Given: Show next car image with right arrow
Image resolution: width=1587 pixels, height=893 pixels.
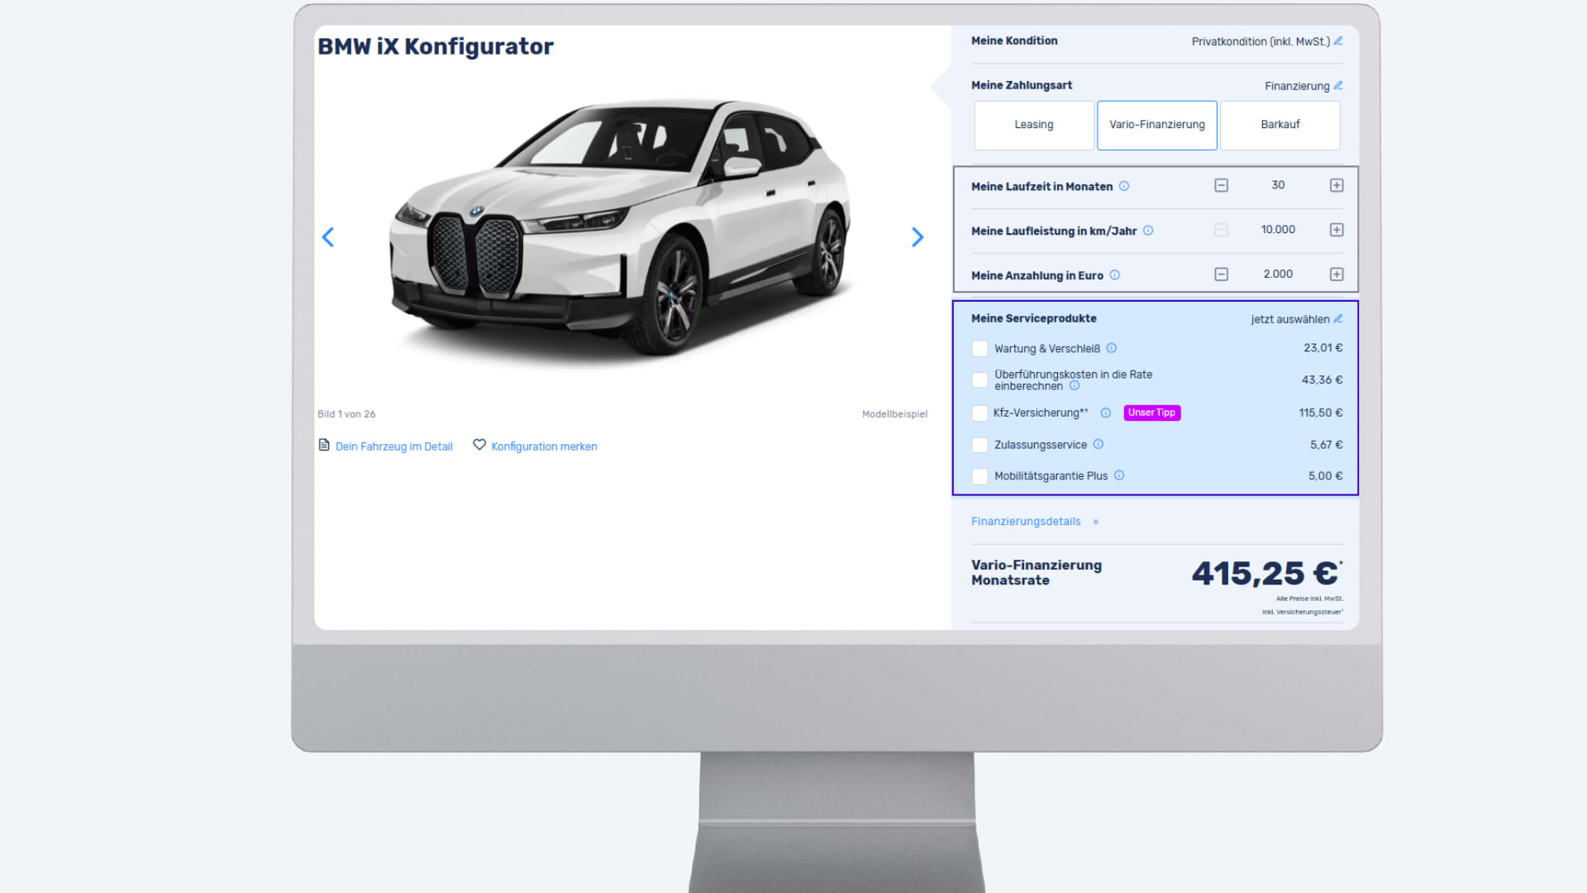Looking at the screenshot, I should point(917,237).
